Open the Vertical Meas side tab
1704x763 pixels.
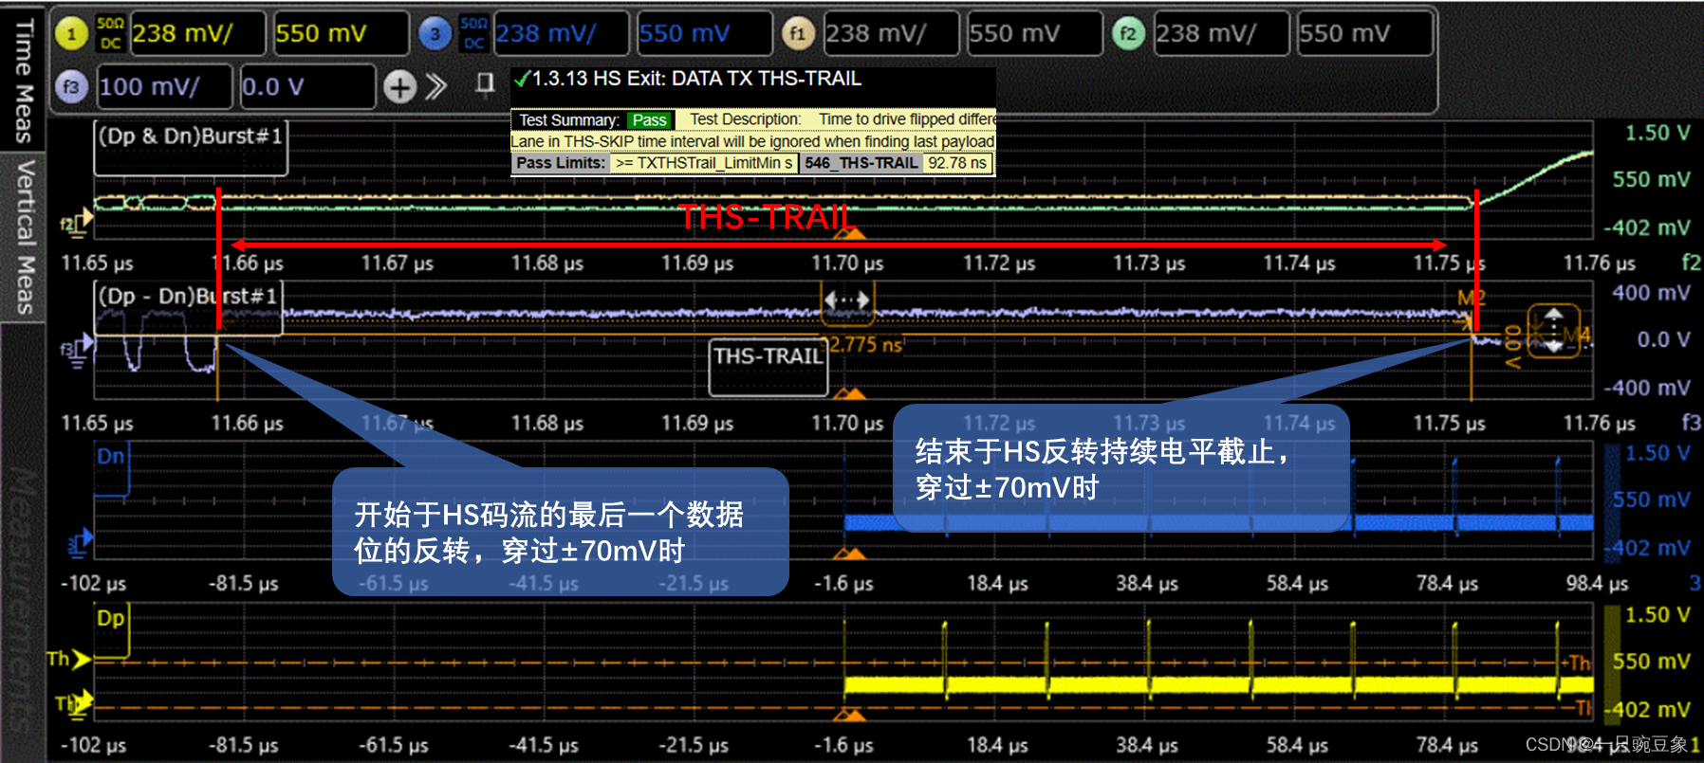point(23,237)
